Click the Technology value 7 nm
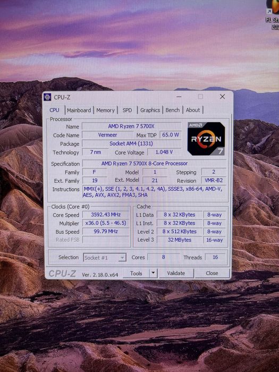 click(95, 152)
